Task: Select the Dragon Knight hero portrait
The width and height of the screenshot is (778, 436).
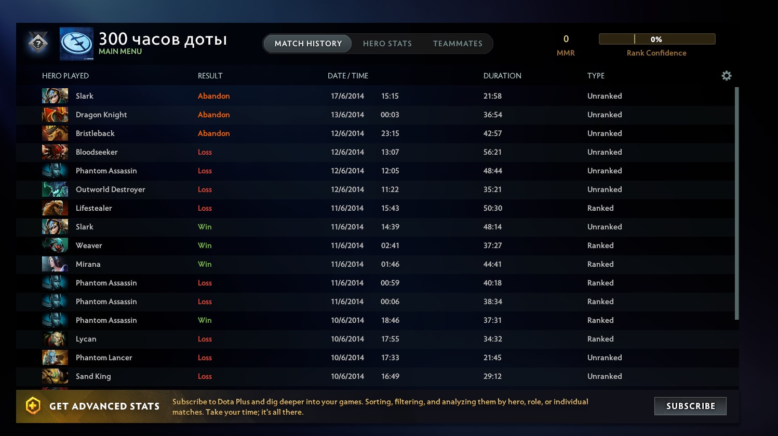Action: tap(55, 115)
